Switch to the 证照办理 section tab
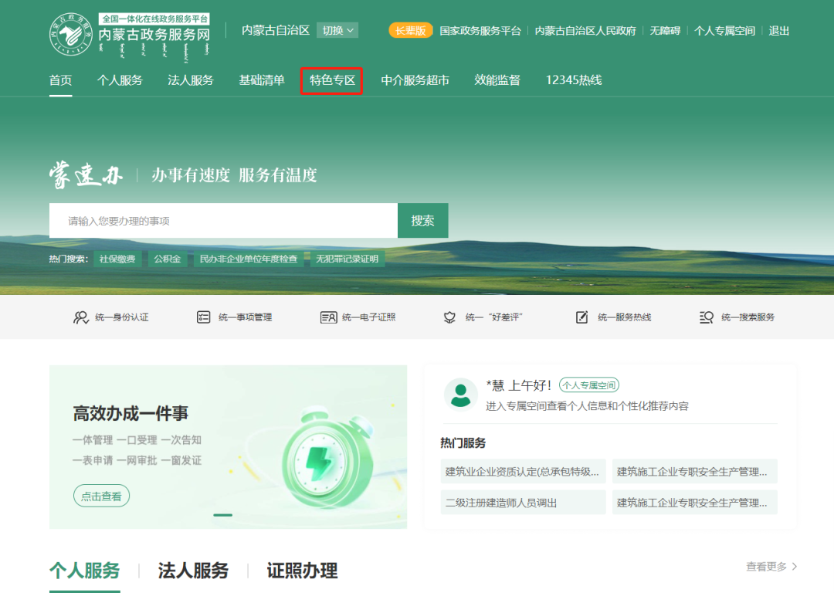Screen dimensions: 834x593 click(302, 571)
